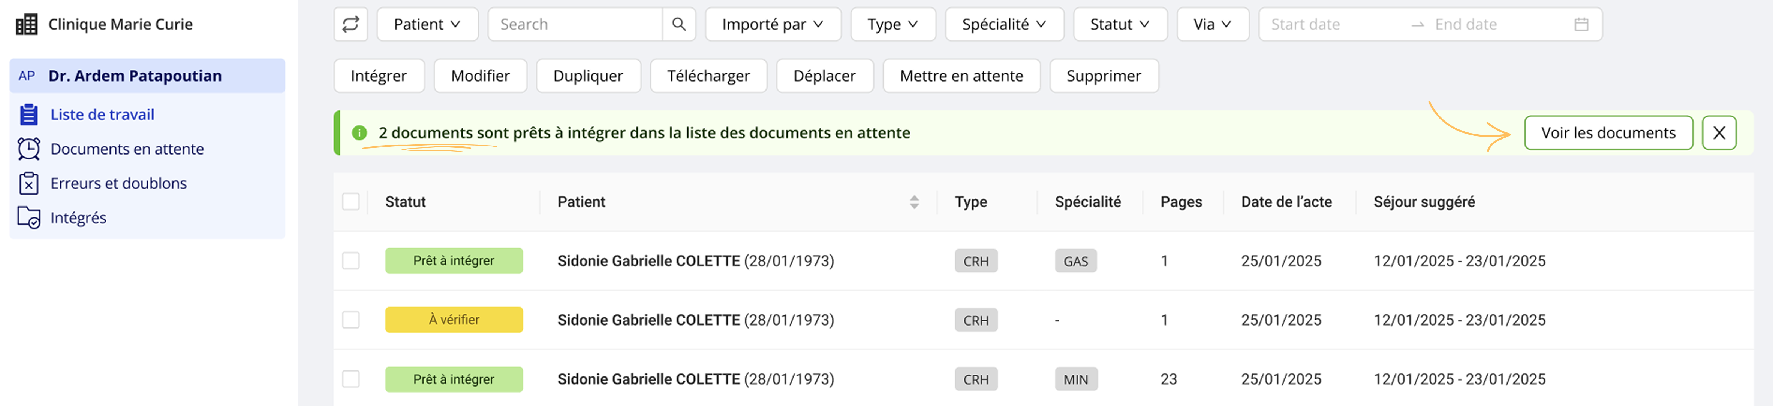Select the checkbox of the GAS specialty row
The height and width of the screenshot is (406, 1773).
coord(351,261)
